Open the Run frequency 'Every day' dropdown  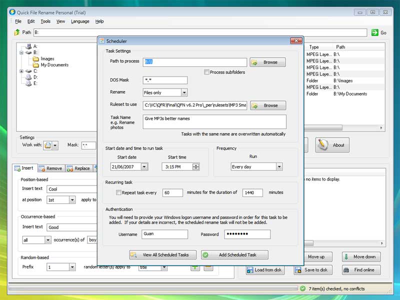pos(279,167)
